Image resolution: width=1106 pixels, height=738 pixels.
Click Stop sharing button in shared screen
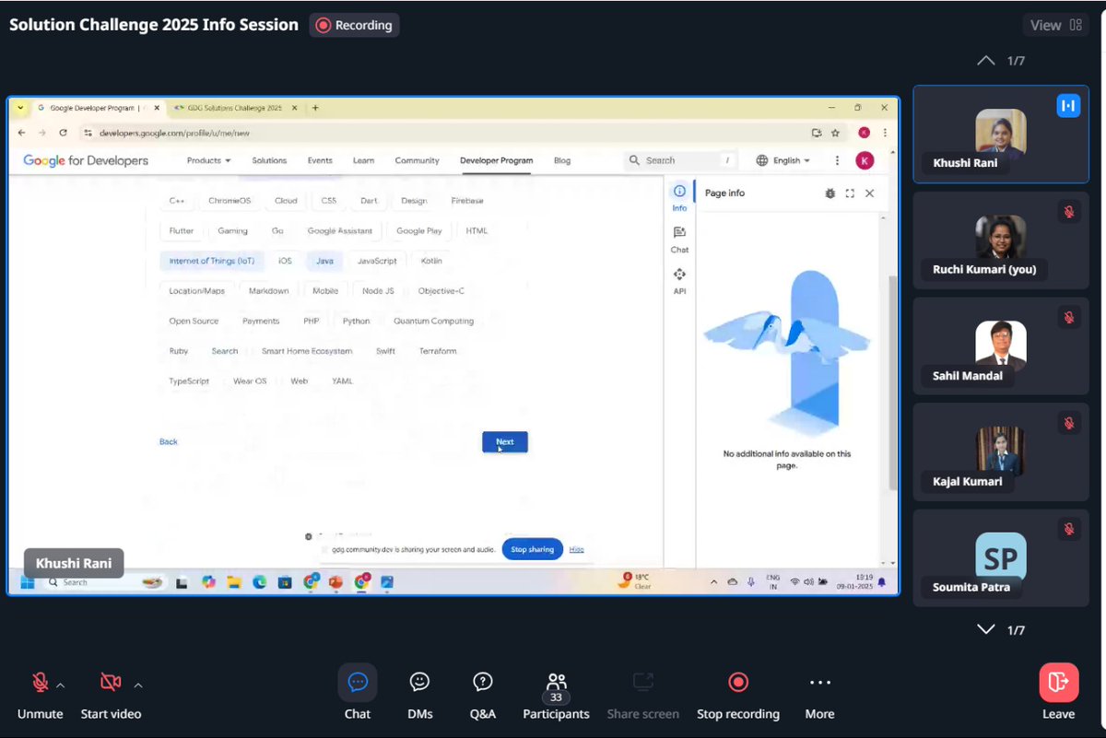tap(532, 549)
